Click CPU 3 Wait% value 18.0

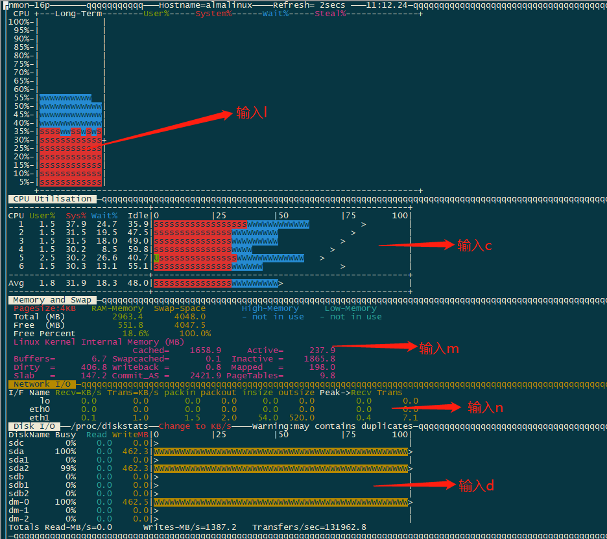[x=107, y=241]
